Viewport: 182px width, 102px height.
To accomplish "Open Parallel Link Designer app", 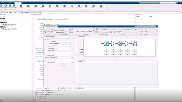I will pos(86,7).
